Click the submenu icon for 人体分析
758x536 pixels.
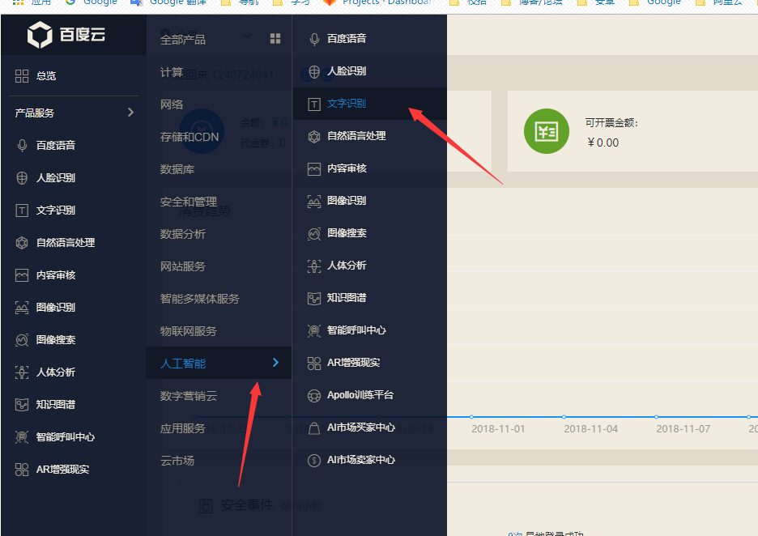tap(314, 266)
